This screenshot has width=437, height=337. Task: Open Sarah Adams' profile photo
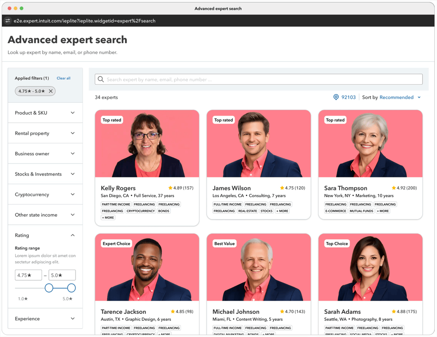(x=371, y=267)
